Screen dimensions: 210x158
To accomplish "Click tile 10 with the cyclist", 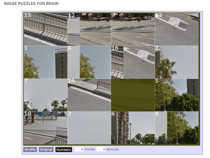I will 46,128.
